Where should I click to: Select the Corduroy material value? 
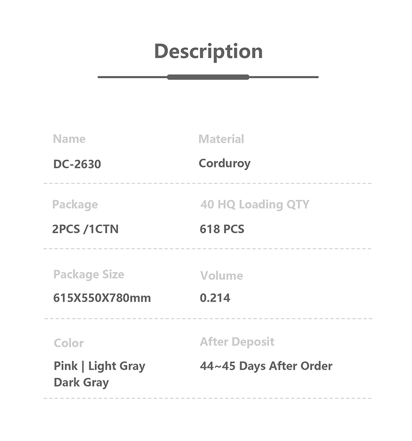click(225, 163)
